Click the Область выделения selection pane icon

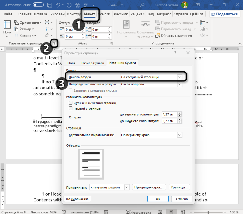[158, 36]
